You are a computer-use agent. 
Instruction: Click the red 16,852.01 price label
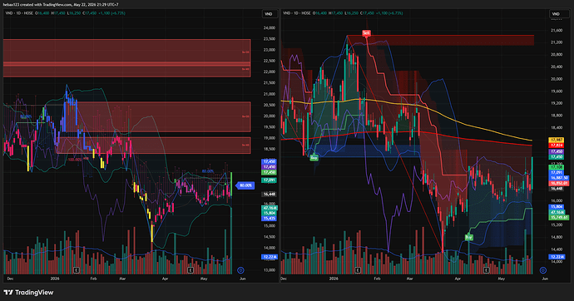click(x=559, y=183)
